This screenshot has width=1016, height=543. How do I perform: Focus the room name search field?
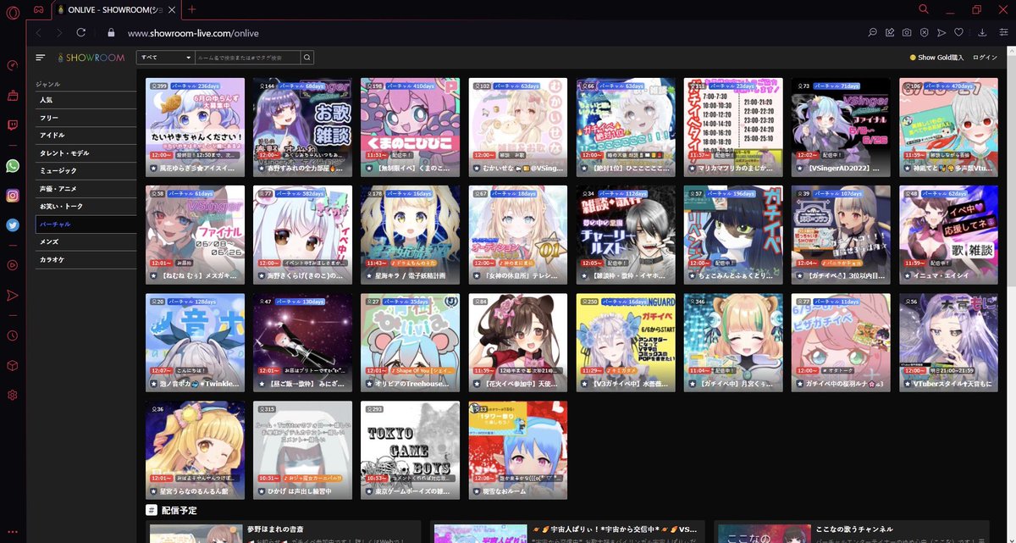[x=248, y=58]
